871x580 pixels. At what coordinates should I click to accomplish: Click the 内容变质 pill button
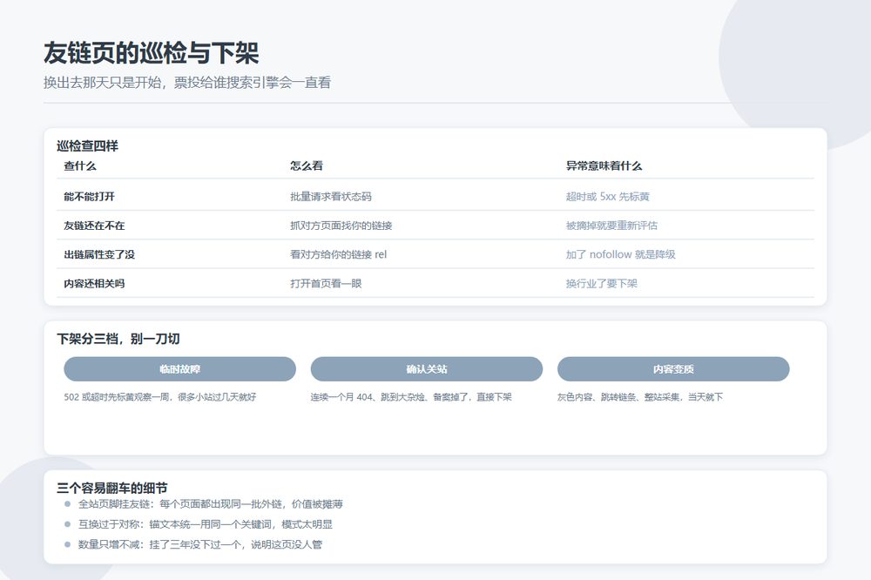[x=673, y=369]
